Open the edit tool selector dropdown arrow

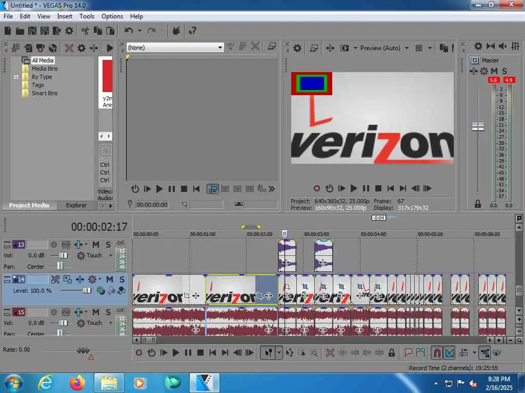(x=279, y=353)
